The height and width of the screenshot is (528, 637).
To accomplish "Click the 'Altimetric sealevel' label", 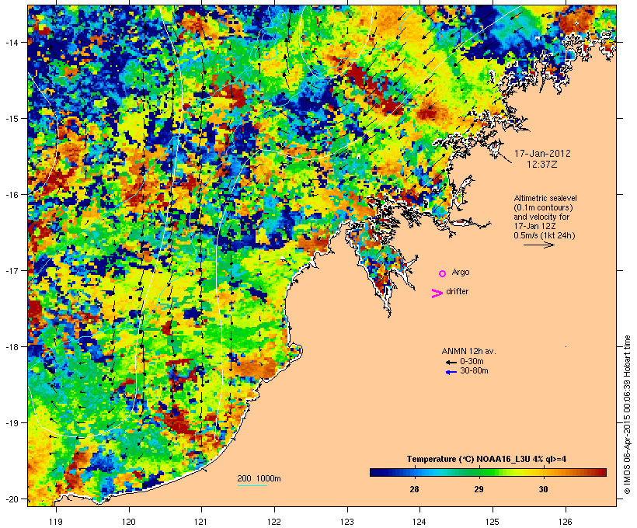I will click(545, 198).
